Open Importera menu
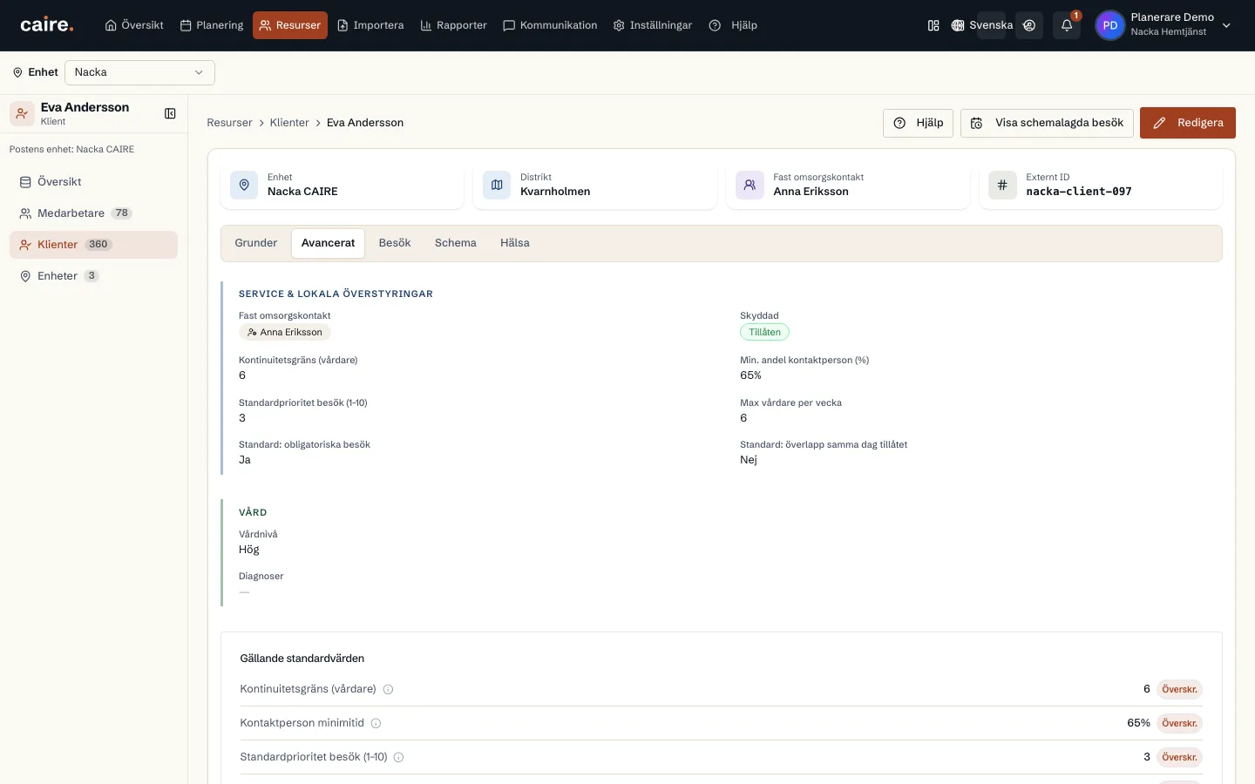Viewport: 1255px width, 784px height. tap(370, 25)
